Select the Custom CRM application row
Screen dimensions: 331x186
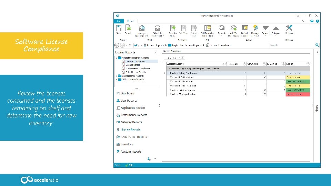click(238, 94)
